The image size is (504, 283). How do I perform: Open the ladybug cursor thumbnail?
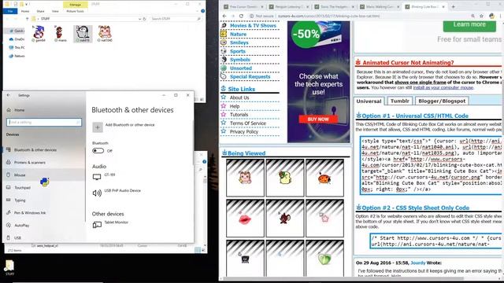click(324, 178)
